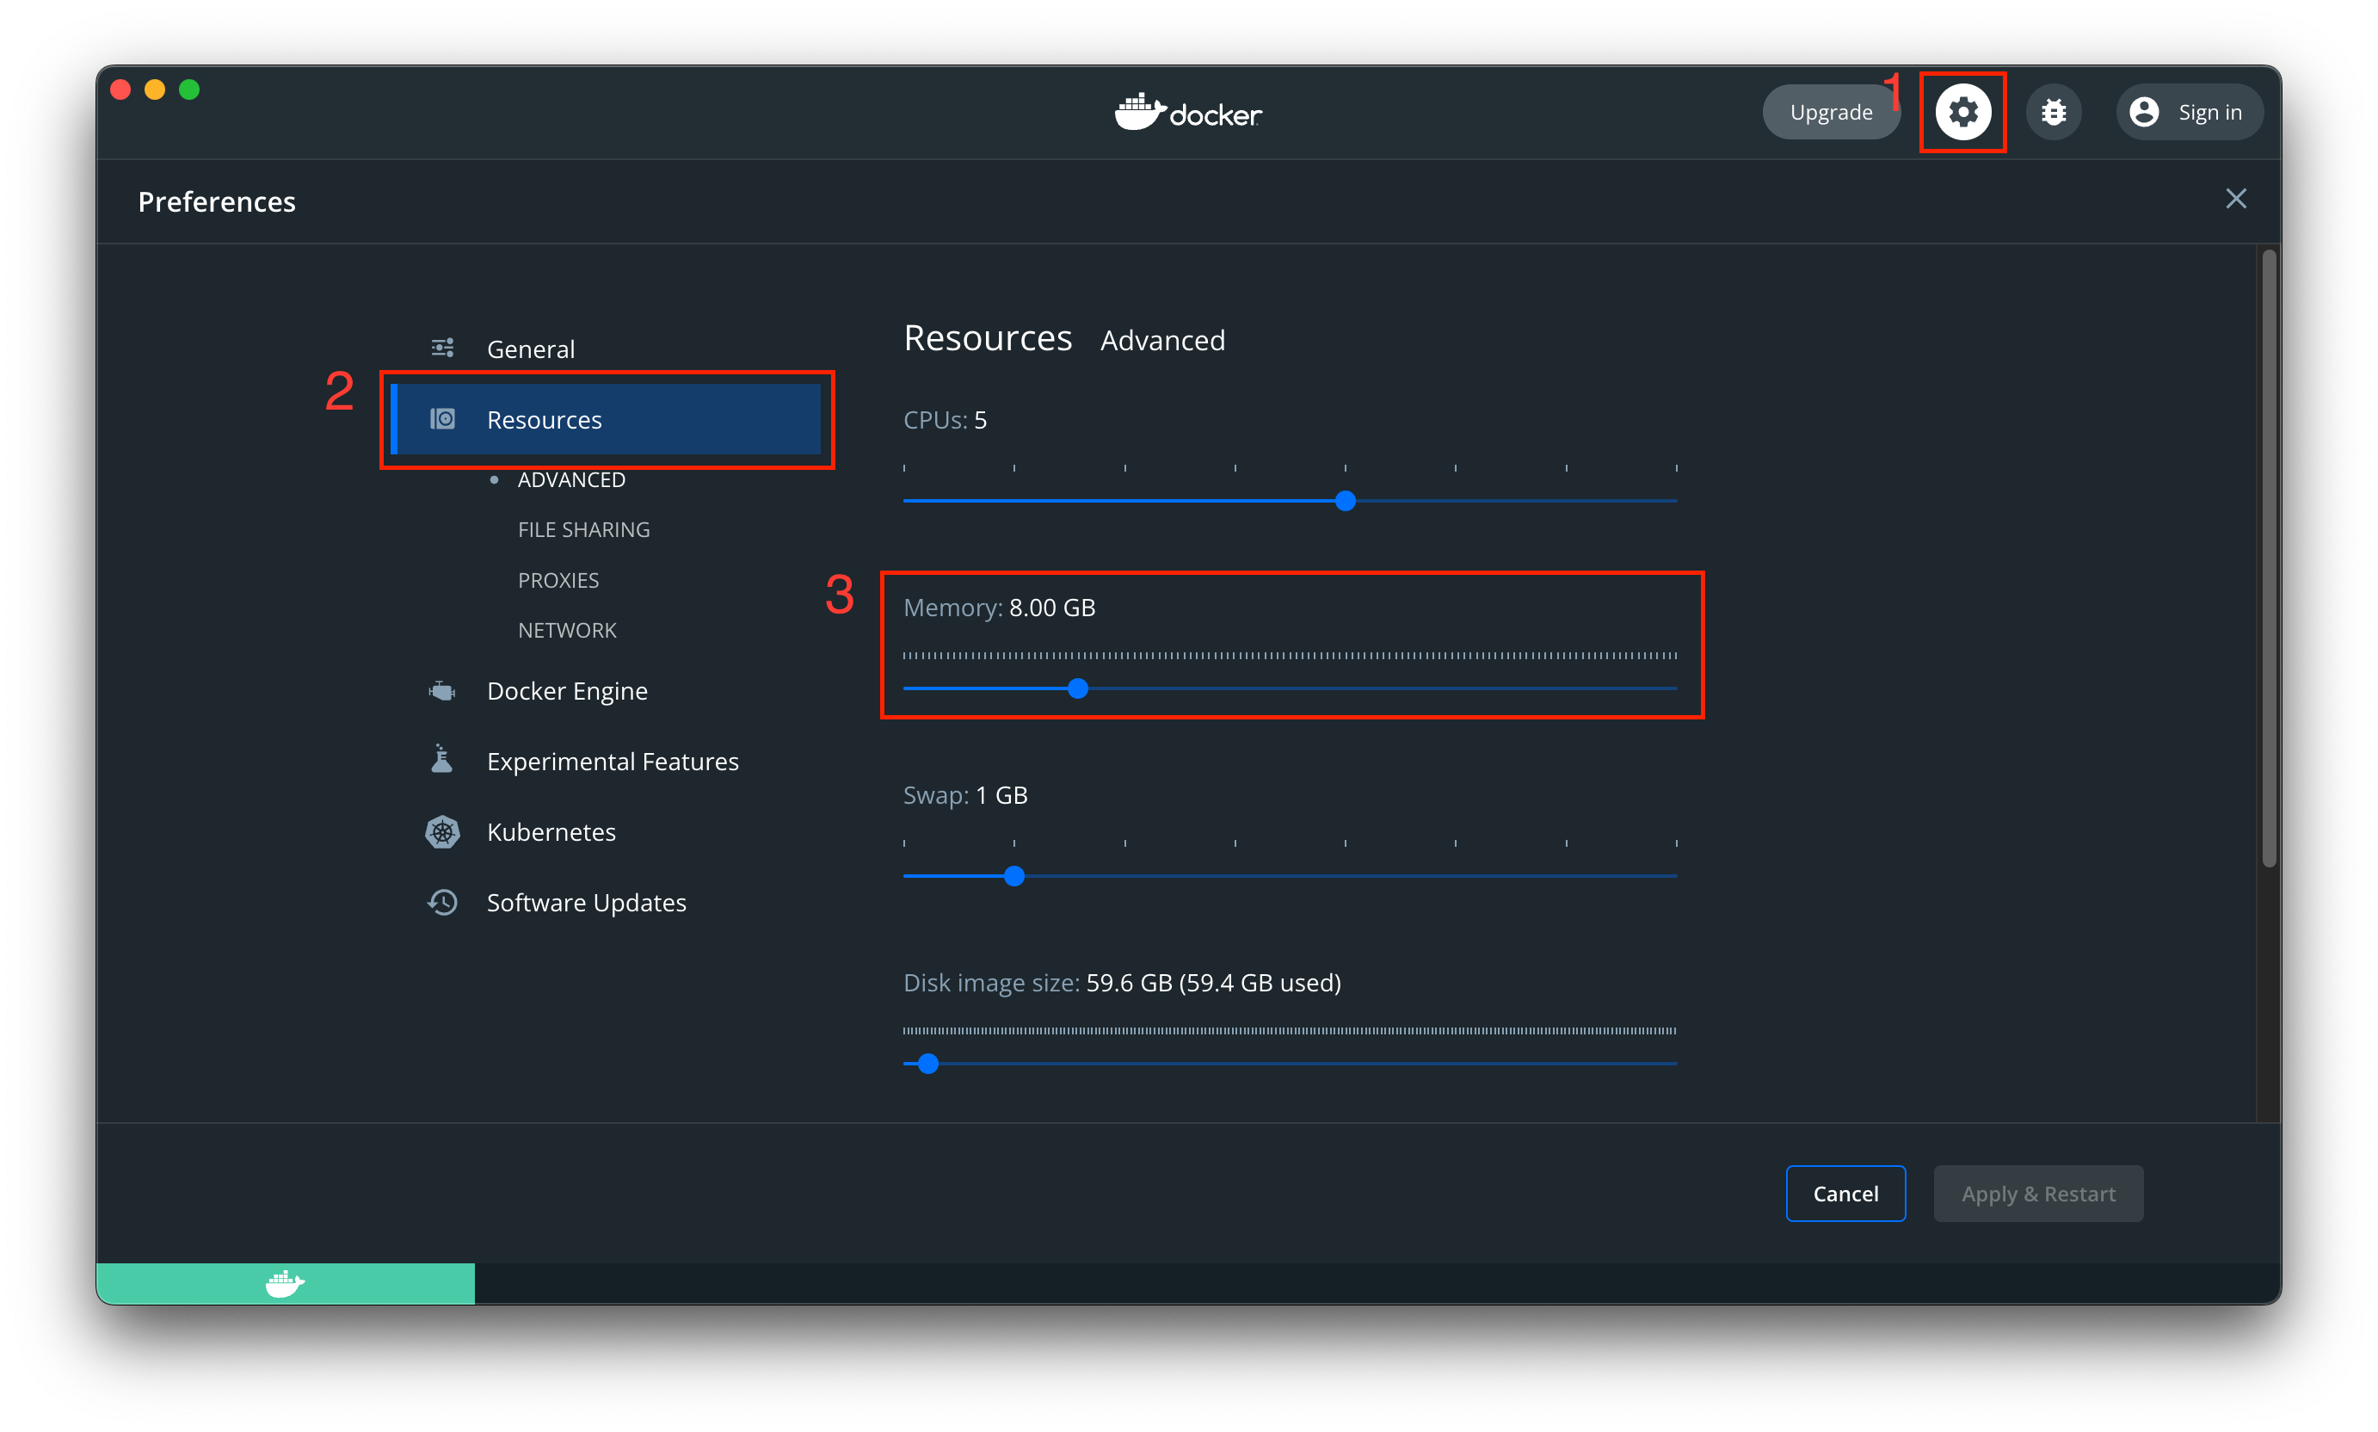Click the Preferences close button
The image size is (2378, 1432).
click(2235, 199)
